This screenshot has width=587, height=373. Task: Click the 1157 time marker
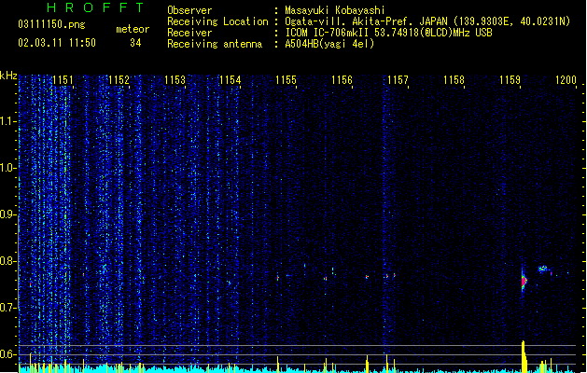[398, 79]
